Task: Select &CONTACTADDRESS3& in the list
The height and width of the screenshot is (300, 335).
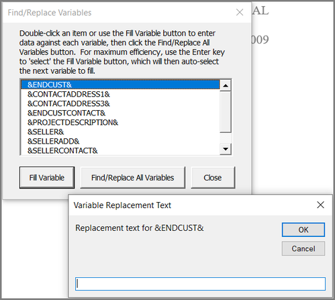Action: click(120, 103)
